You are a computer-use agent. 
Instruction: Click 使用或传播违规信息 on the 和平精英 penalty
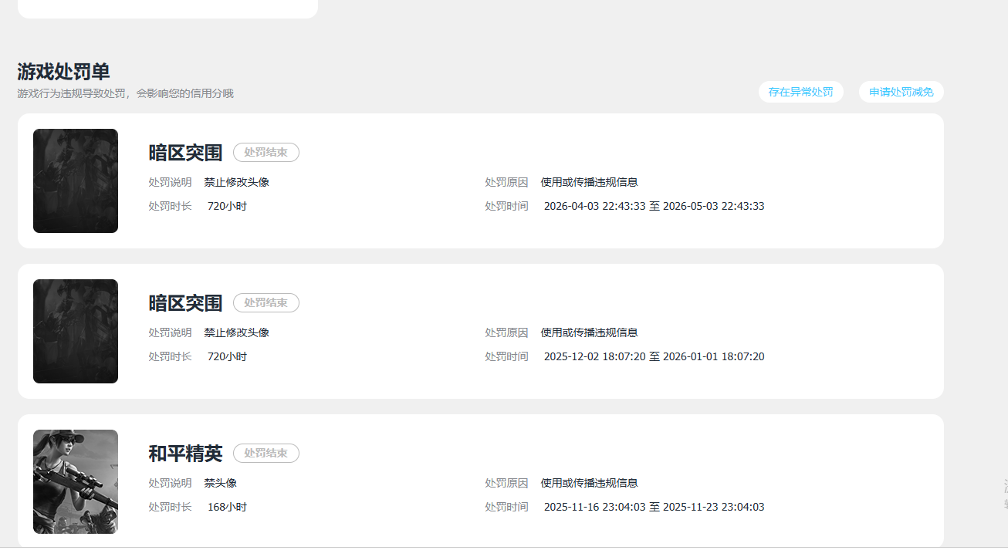(590, 483)
